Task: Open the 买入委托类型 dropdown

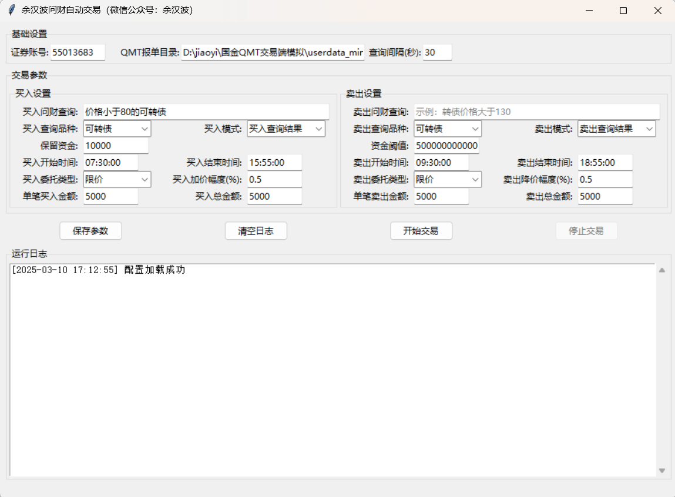Action: click(117, 179)
